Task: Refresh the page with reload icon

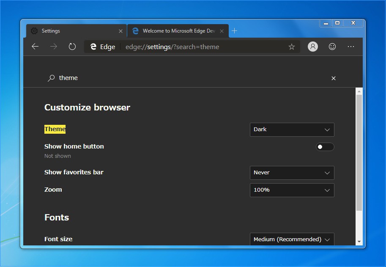Action: click(72, 47)
